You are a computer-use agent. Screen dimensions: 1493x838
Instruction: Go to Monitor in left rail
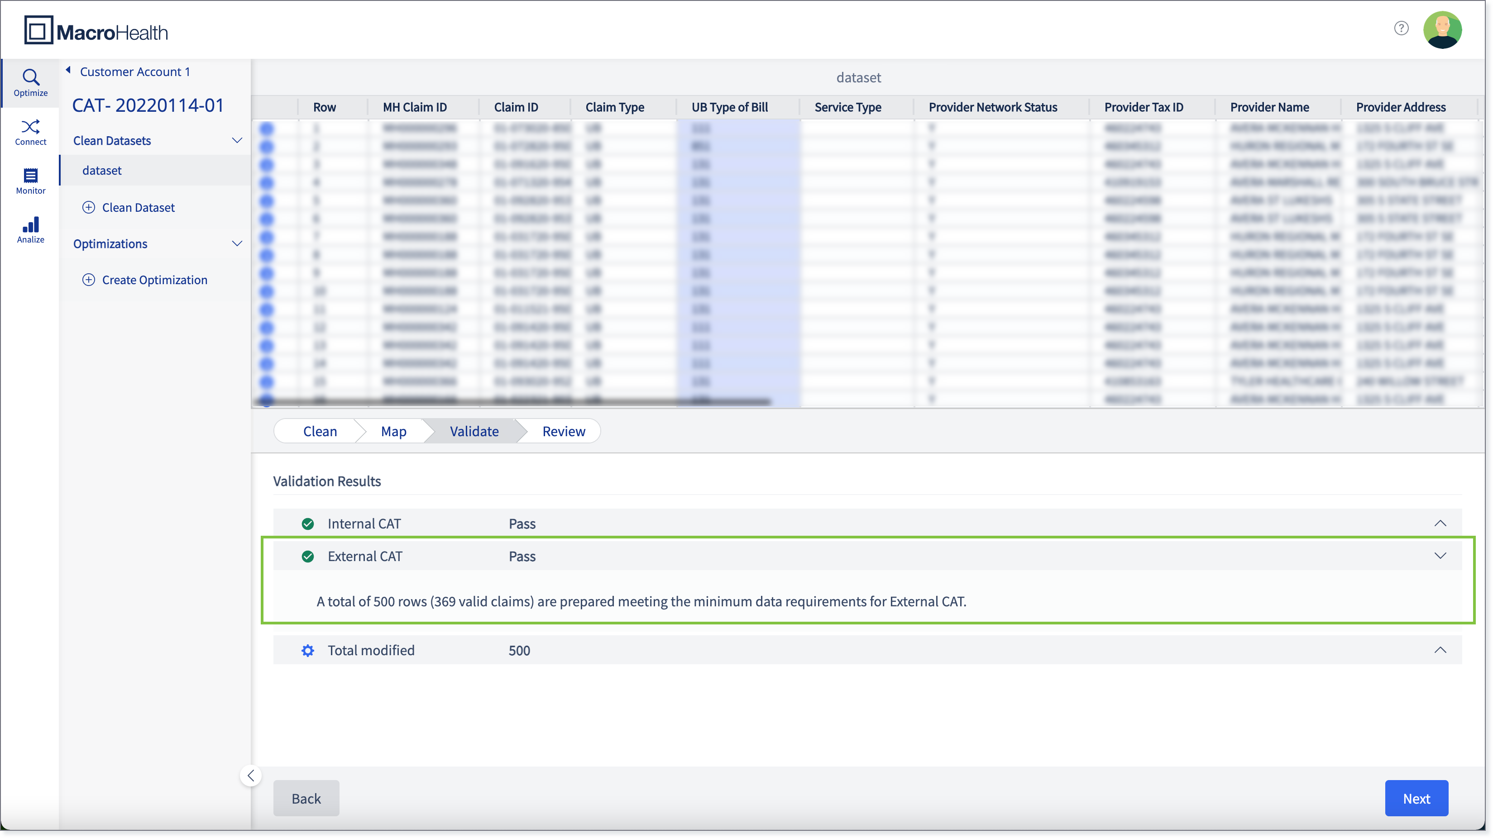30,181
